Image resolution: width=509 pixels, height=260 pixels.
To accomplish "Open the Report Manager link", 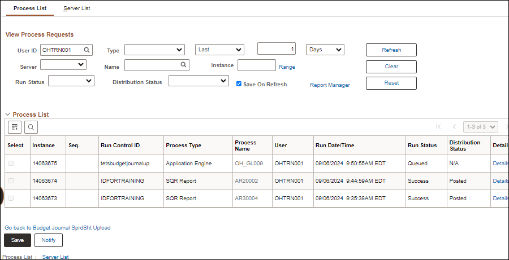I will coord(330,85).
